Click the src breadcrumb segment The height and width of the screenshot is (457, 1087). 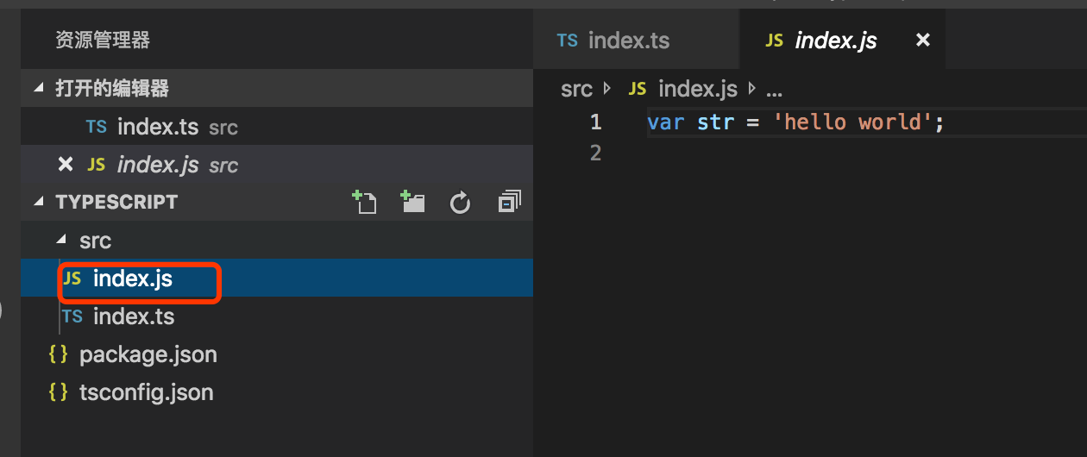[x=576, y=89]
